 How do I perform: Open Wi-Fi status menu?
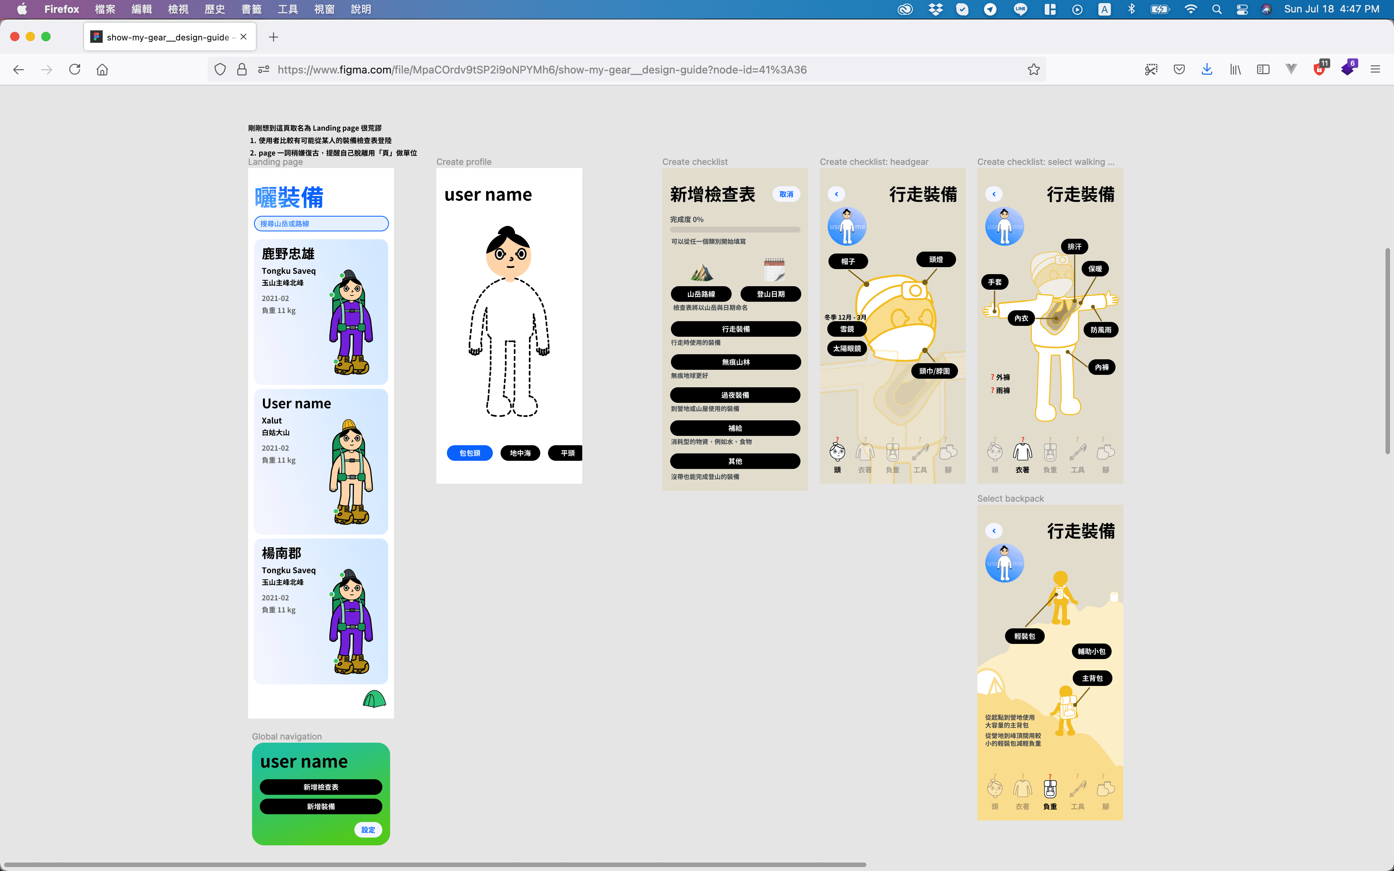pyautogui.click(x=1190, y=9)
